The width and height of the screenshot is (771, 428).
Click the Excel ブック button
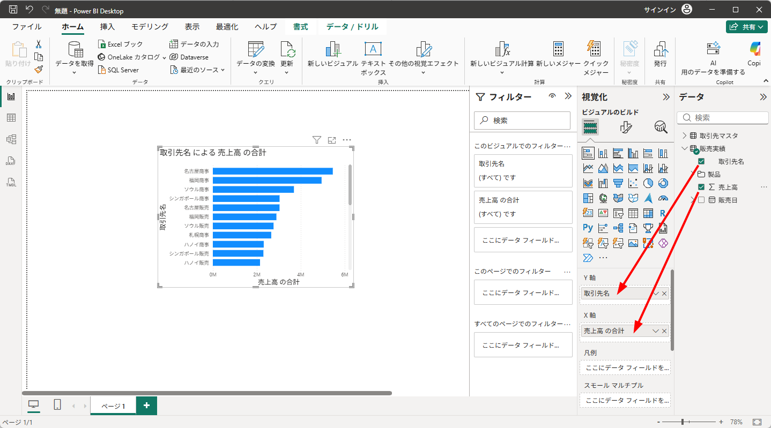click(121, 44)
